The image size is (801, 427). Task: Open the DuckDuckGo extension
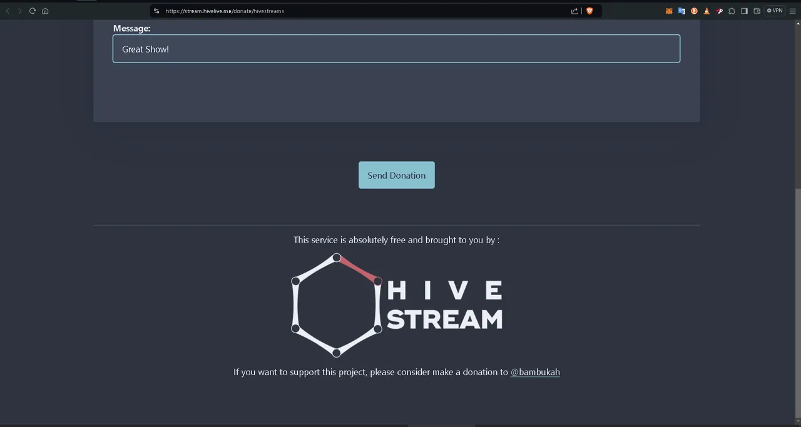point(694,11)
